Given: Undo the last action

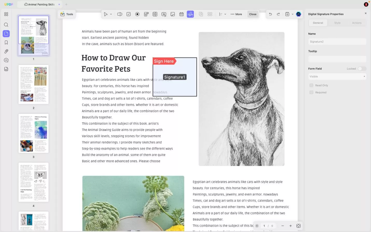Looking at the screenshot, I should click(x=270, y=14).
